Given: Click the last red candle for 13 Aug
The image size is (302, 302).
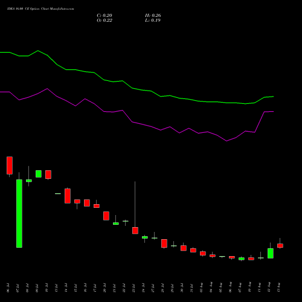Looking at the screenshot, I should pos(280,246).
